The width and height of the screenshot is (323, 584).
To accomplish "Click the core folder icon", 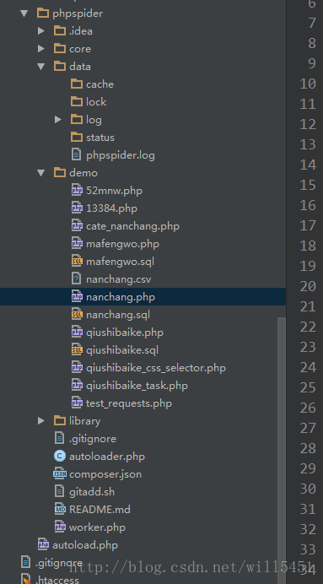I will tap(60, 49).
